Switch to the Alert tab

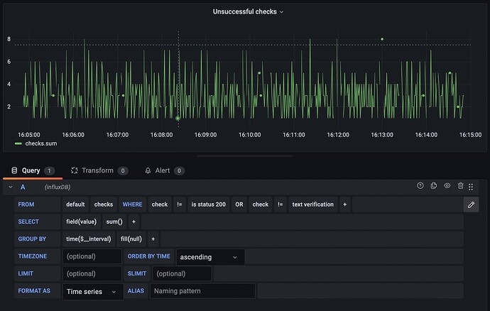[x=163, y=170]
